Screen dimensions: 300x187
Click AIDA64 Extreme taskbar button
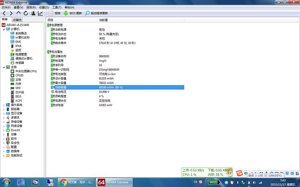point(114,182)
